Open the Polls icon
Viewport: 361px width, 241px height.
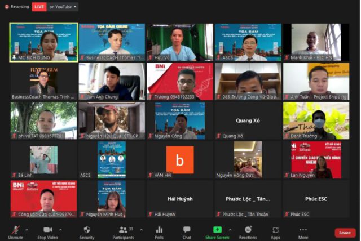(159, 231)
